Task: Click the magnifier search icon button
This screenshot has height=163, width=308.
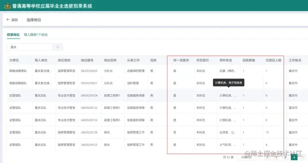Action: point(58,47)
